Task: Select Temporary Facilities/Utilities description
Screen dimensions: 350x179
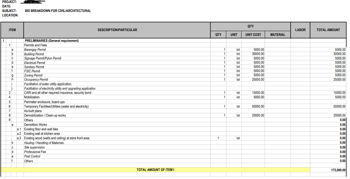Action: [56, 107]
